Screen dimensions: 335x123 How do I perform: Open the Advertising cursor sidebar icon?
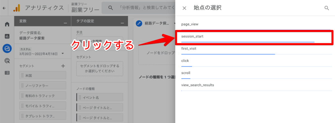(7, 61)
